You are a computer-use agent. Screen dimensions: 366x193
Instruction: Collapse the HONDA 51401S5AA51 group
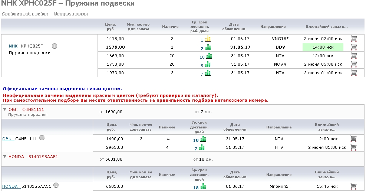pos(4,157)
